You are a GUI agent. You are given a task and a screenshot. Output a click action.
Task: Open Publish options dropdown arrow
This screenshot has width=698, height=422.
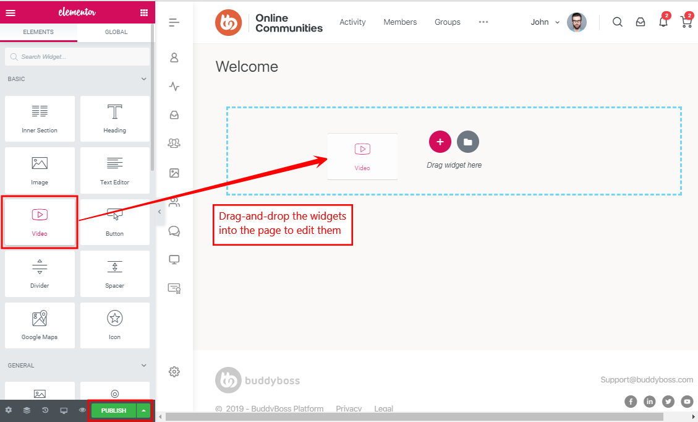coord(143,410)
